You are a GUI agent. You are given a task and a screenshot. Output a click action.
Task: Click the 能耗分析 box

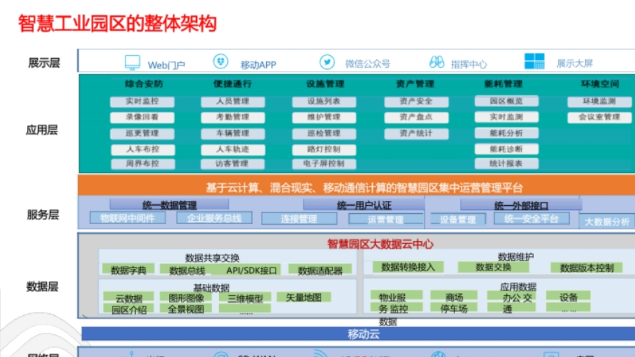[506, 133]
